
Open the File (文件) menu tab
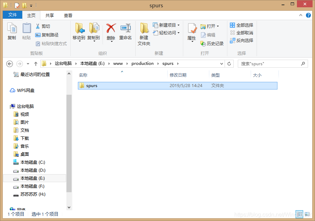13,15
